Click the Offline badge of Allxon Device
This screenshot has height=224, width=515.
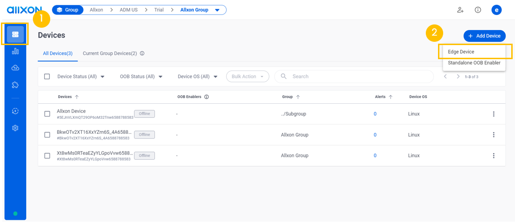[145, 114]
